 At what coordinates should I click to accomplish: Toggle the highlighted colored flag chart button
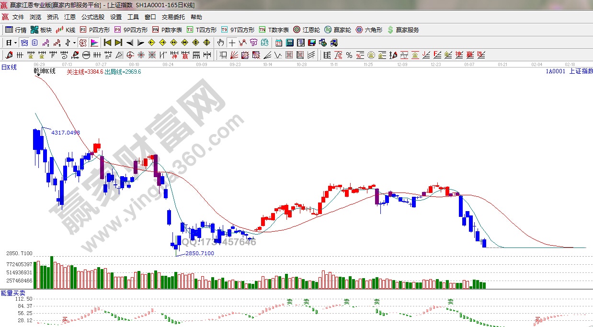click(x=94, y=43)
